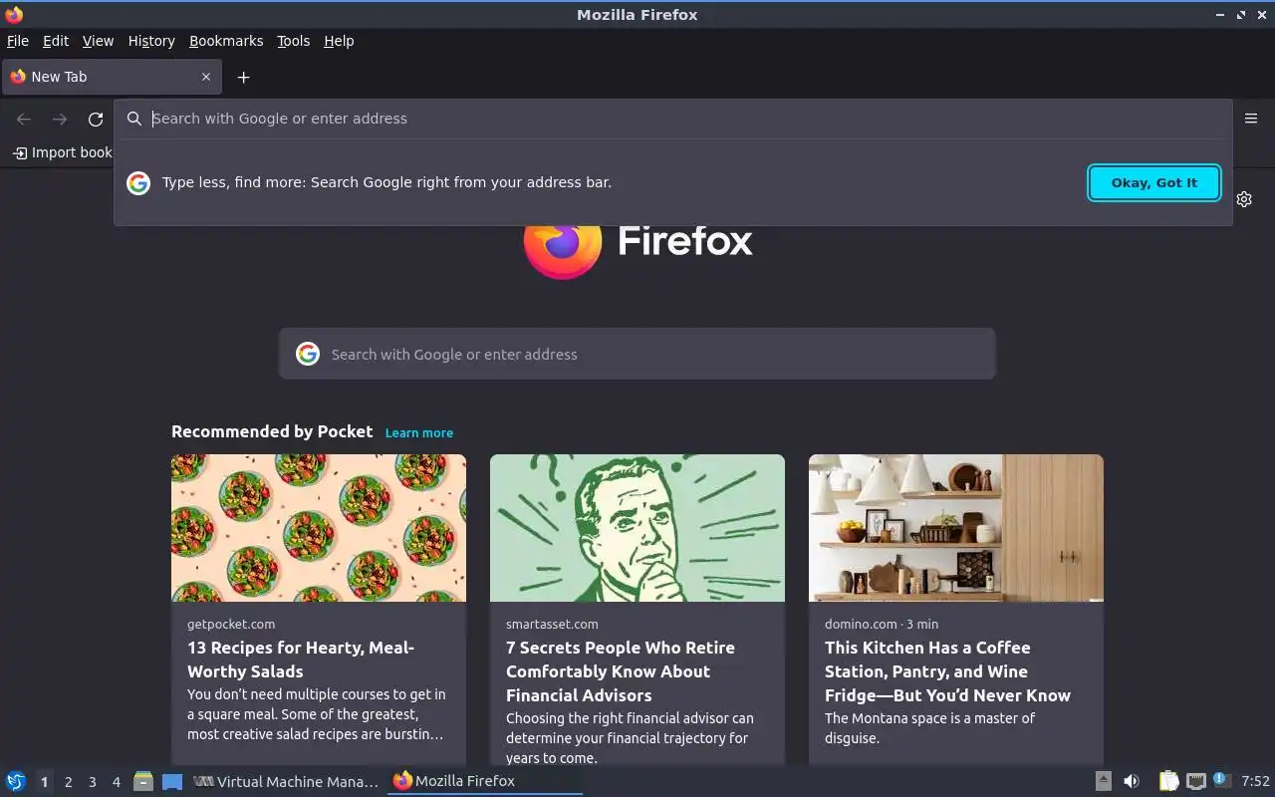This screenshot has width=1275, height=797.
Task: Open the Bookmarks menu
Action: [x=226, y=41]
